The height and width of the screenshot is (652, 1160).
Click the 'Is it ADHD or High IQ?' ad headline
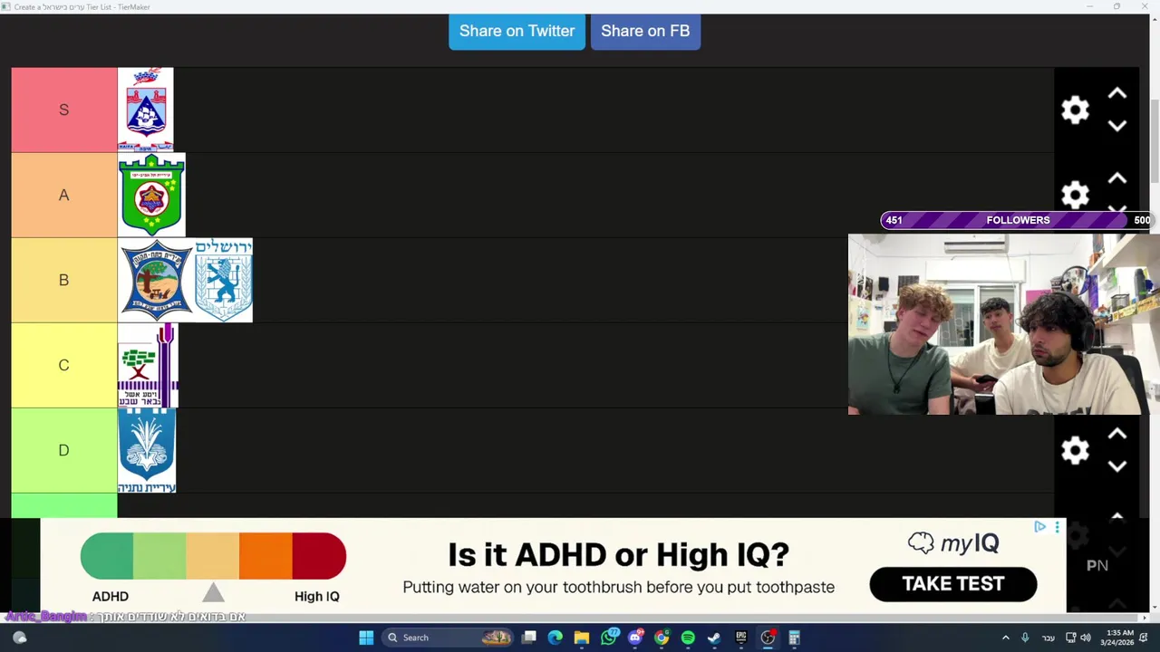click(618, 554)
